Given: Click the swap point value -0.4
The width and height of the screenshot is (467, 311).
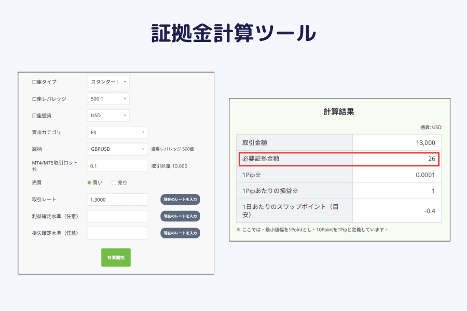Looking at the screenshot, I should (x=430, y=211).
